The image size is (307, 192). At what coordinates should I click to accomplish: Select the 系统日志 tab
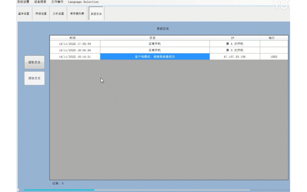(96, 14)
